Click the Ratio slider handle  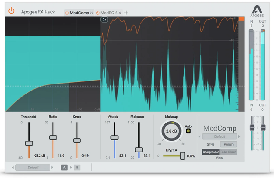coord(53,137)
